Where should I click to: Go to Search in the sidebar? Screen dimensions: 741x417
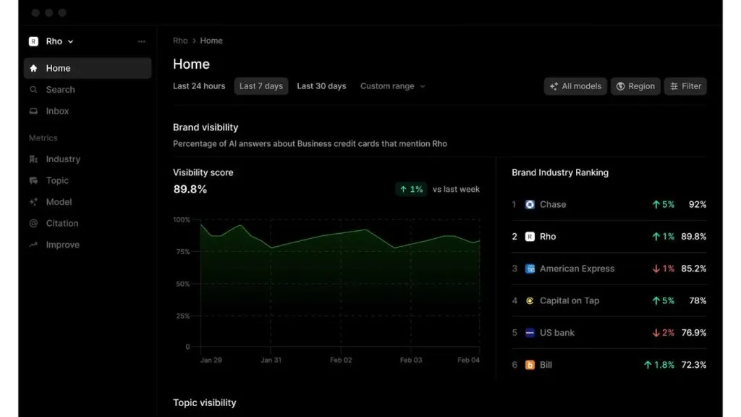tap(88, 89)
